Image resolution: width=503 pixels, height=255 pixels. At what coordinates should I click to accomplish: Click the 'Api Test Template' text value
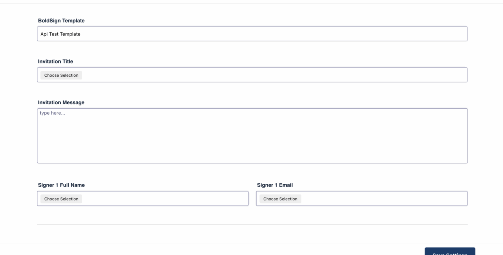pos(60,34)
